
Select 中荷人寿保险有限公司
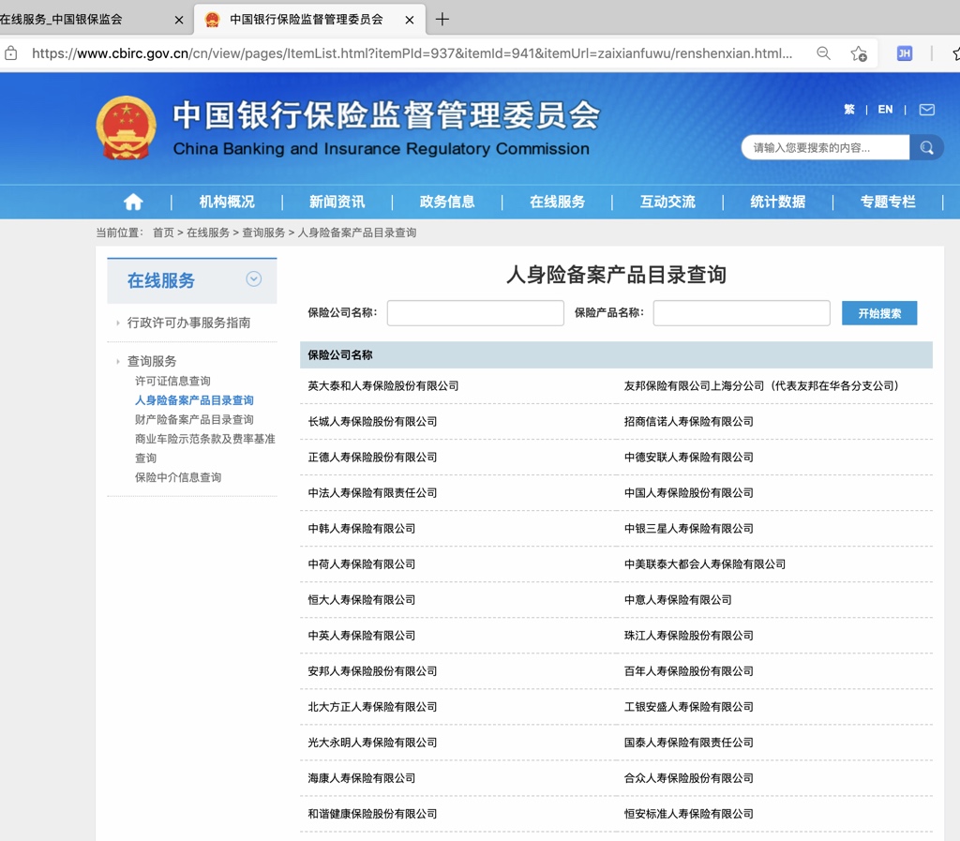pos(362,564)
